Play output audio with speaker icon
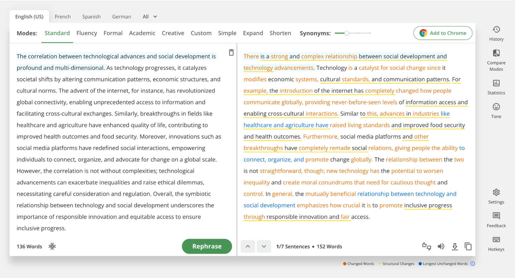 click(x=441, y=246)
